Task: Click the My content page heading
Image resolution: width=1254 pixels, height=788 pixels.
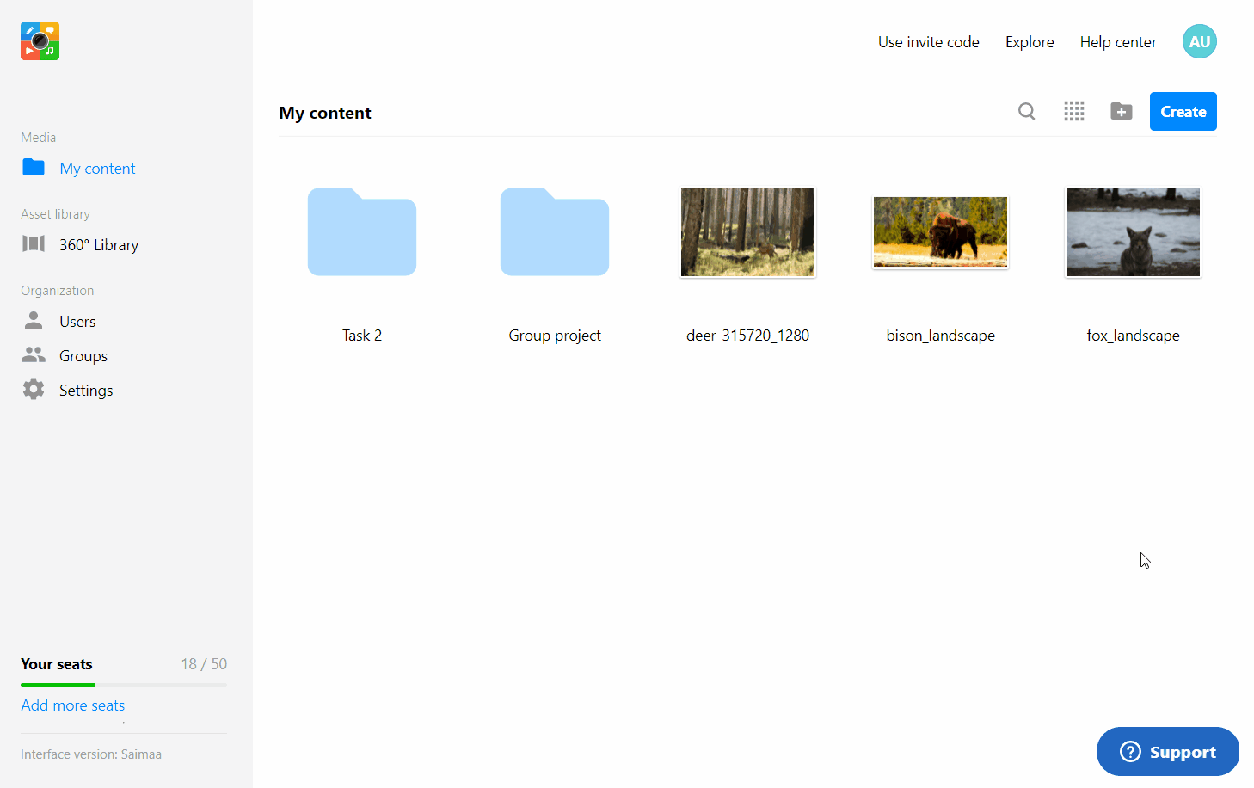Action: (x=325, y=113)
